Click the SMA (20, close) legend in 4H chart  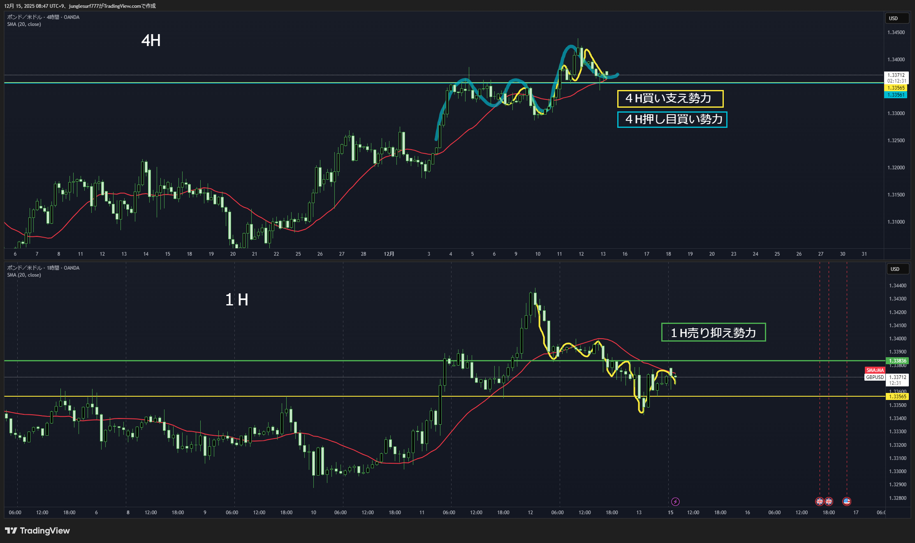[x=24, y=24]
